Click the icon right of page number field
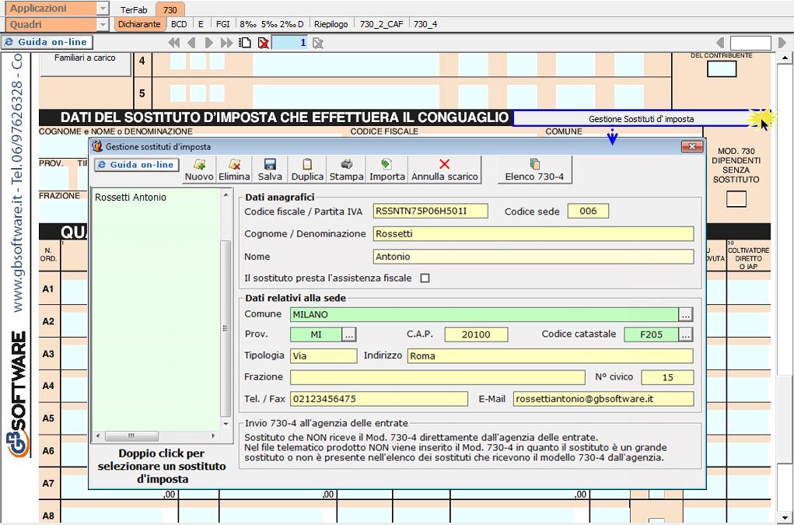The width and height of the screenshot is (794, 525). click(x=317, y=43)
